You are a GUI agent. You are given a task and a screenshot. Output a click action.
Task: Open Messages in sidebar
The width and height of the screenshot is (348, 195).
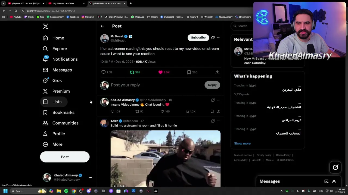coord(57,70)
